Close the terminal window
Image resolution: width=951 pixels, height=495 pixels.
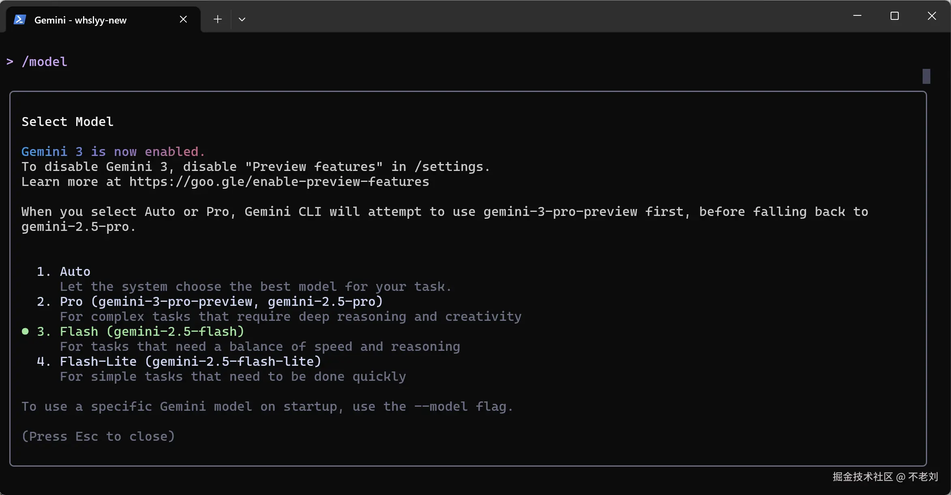[x=932, y=16]
